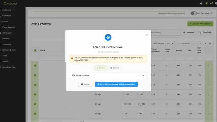This screenshot has width=217, height=122.
Task: Open items per page dropdown
Action: click(170, 44)
